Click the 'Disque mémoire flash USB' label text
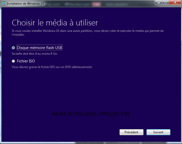The height and width of the screenshot is (144, 182). pos(39,48)
